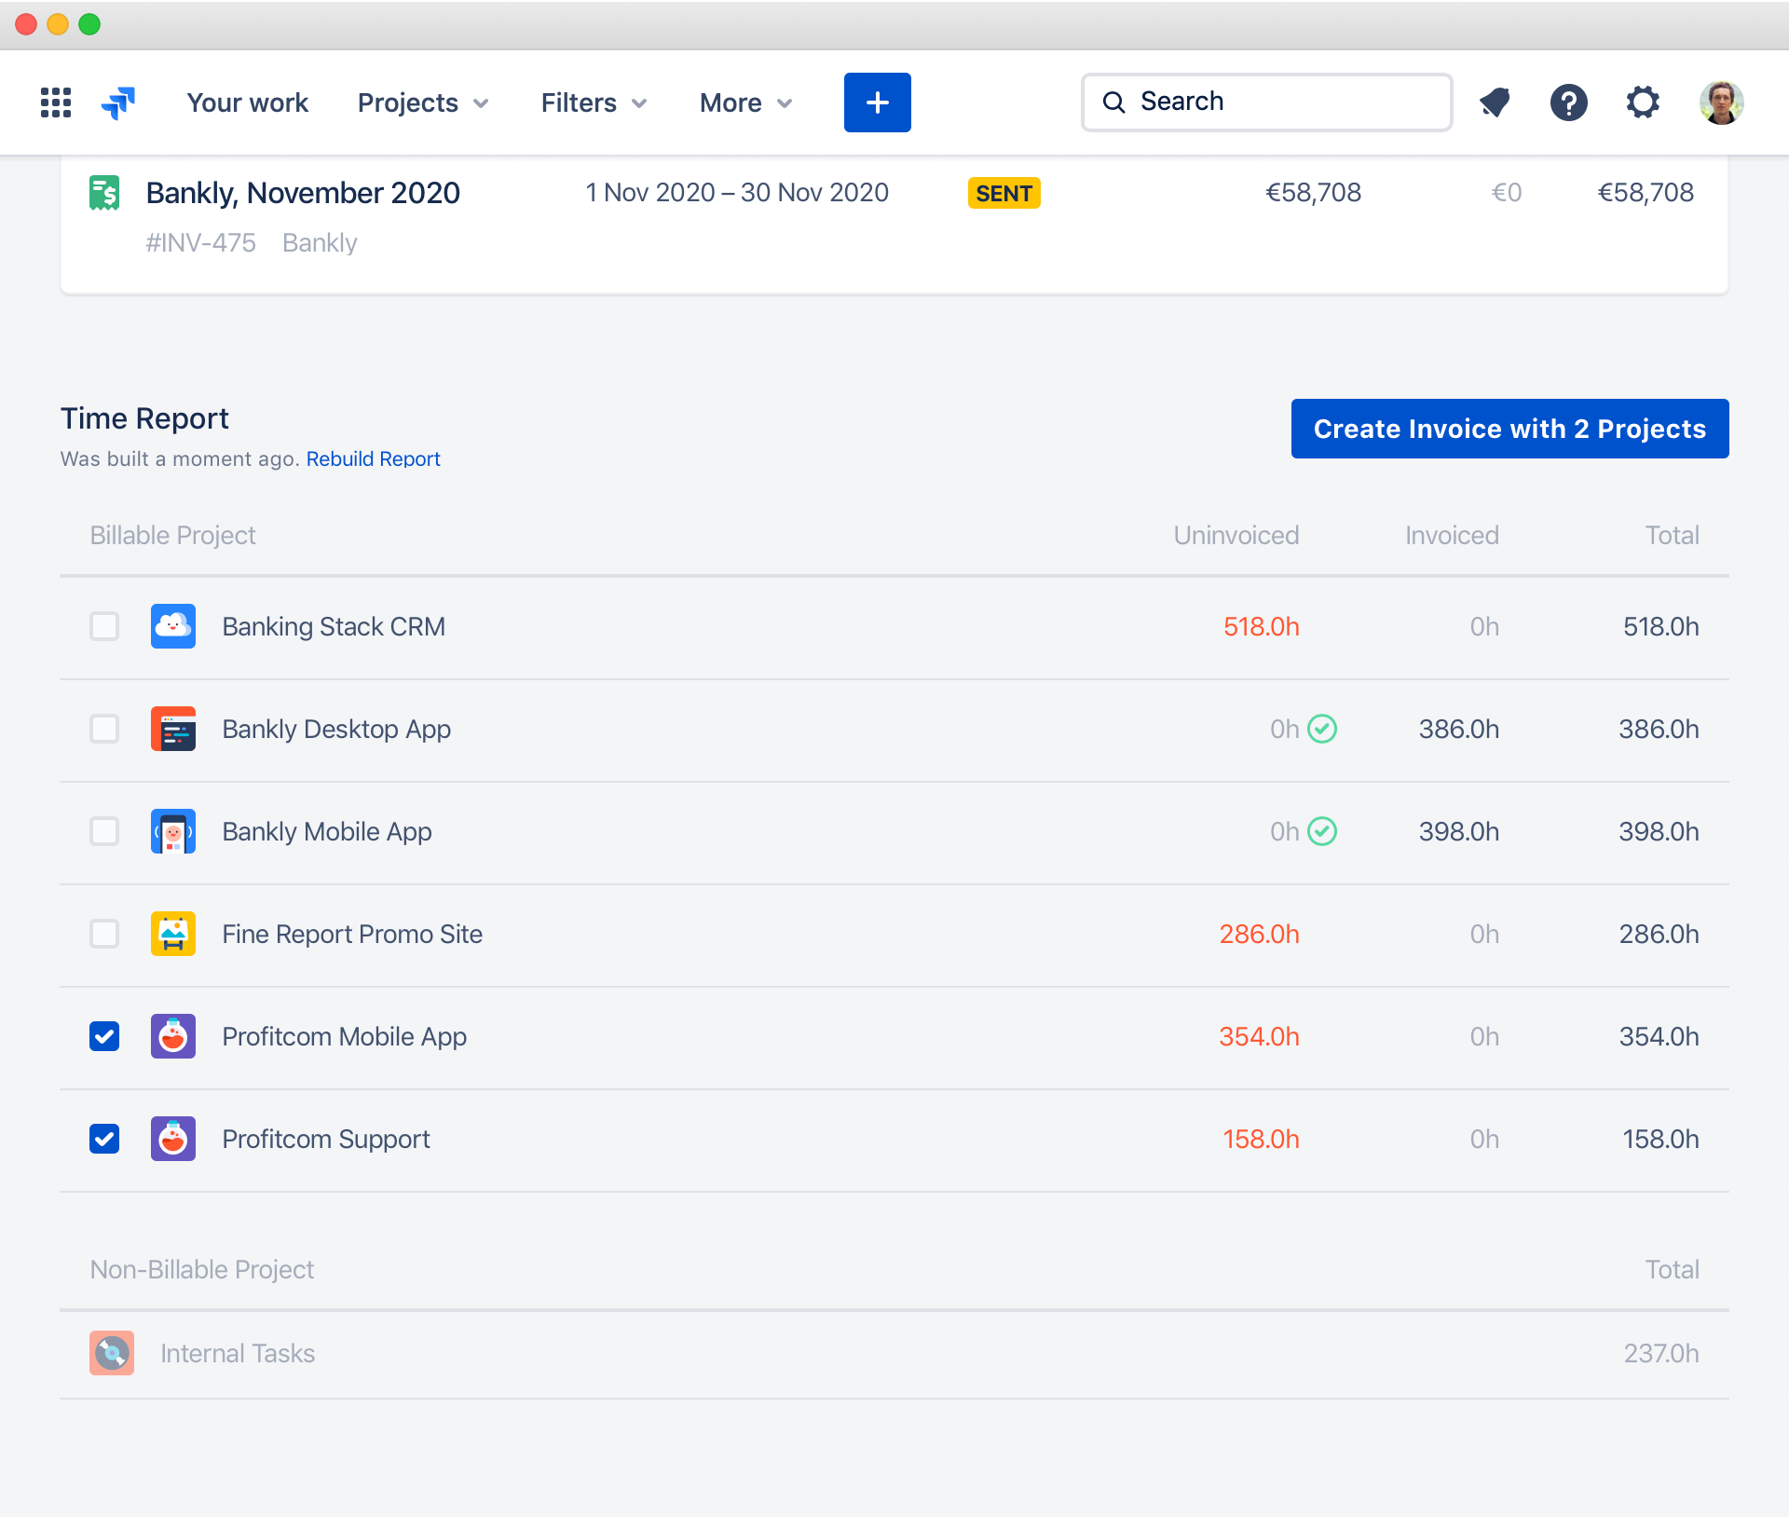Open the app switcher grid icon

[56, 102]
